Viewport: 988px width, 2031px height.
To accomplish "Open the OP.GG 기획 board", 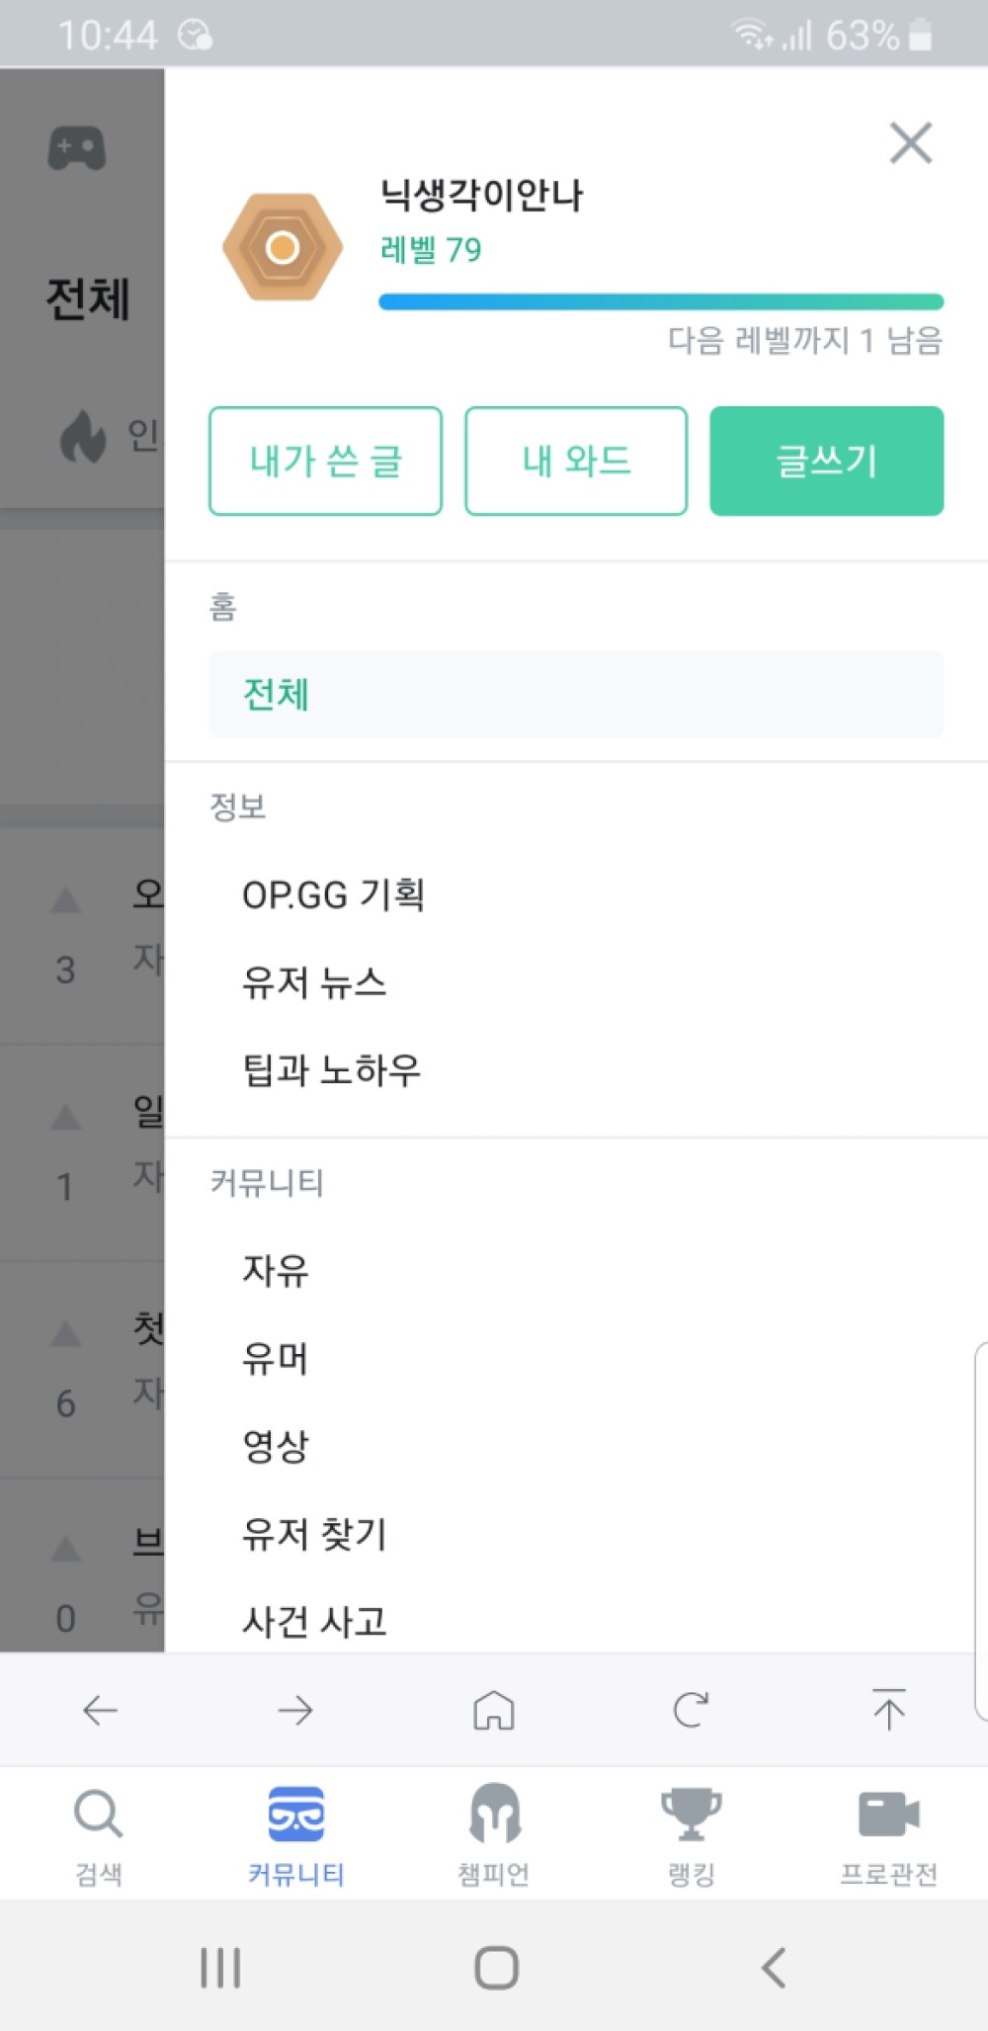I will pos(334,894).
